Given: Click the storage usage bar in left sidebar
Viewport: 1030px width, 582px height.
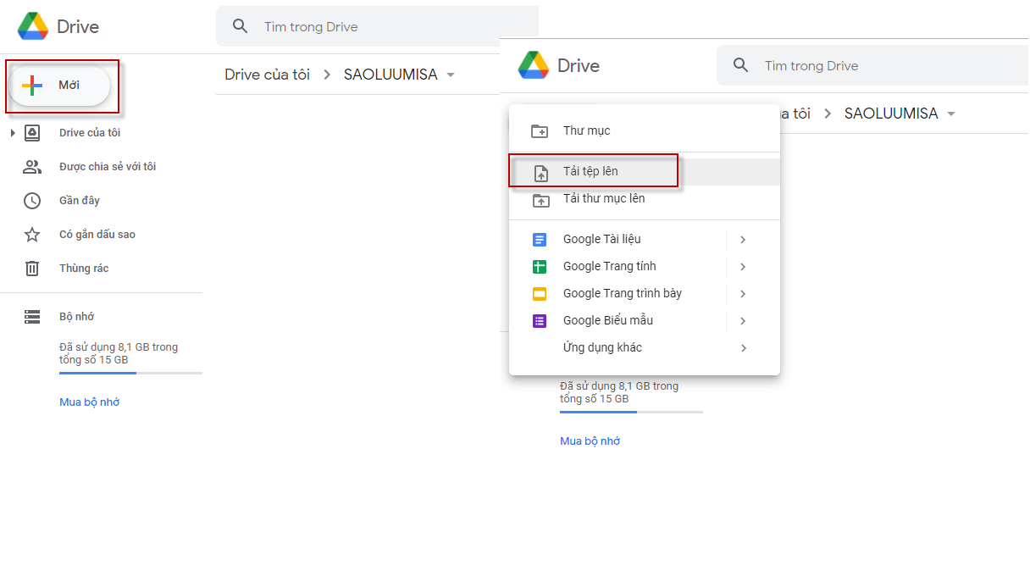Looking at the screenshot, I should [x=130, y=373].
